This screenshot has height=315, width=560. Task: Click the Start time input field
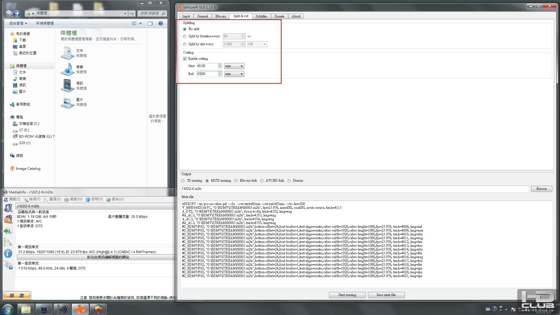(x=207, y=66)
